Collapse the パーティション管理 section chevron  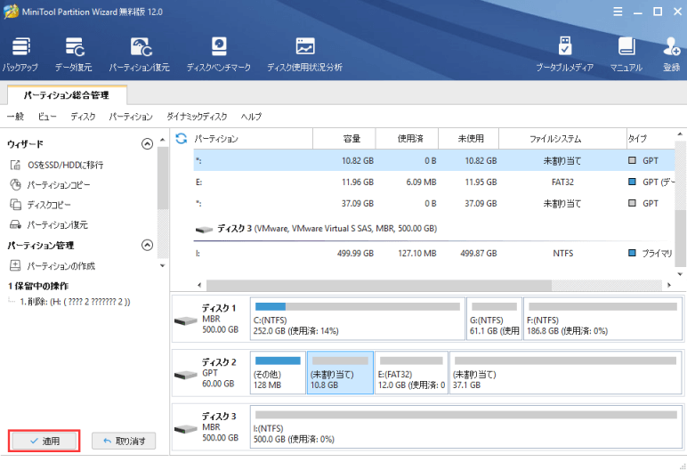148,246
